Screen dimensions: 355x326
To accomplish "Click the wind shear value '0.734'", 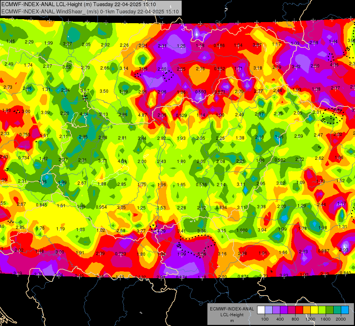I will (24, 158).
